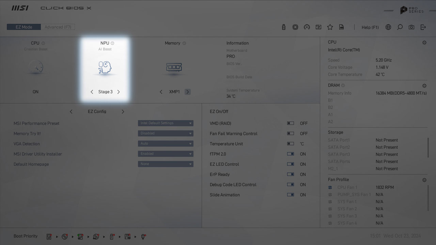Screen dimensions: 436x245
Task: Click the Storage list scrollbar
Action: [x=428, y=148]
